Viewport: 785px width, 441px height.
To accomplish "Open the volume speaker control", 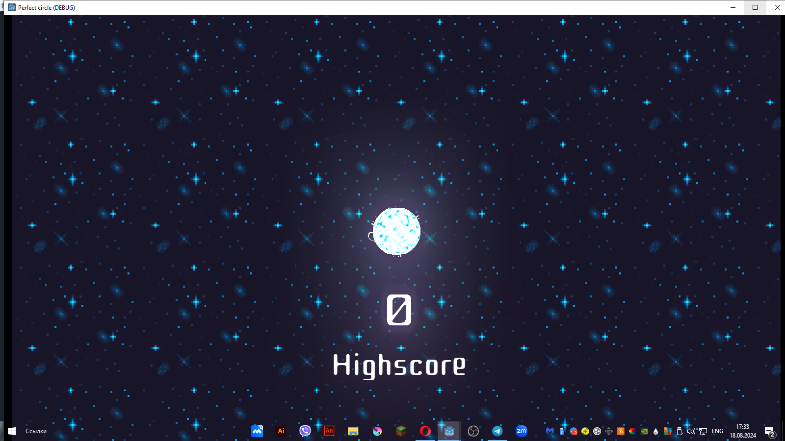I will point(691,431).
